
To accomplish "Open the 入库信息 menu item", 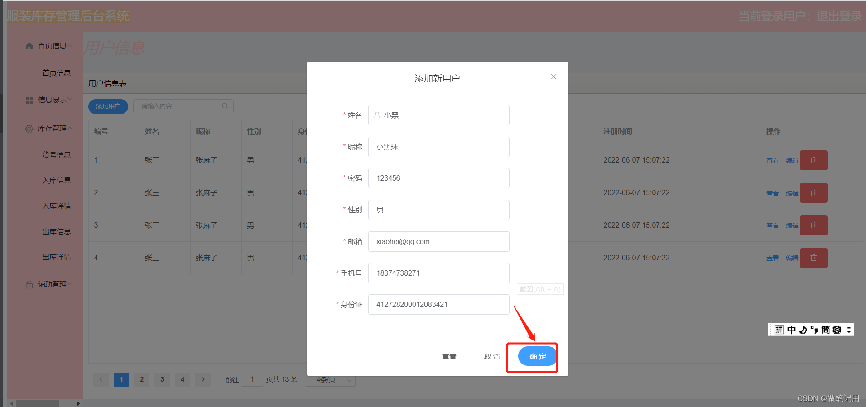I will coord(57,180).
